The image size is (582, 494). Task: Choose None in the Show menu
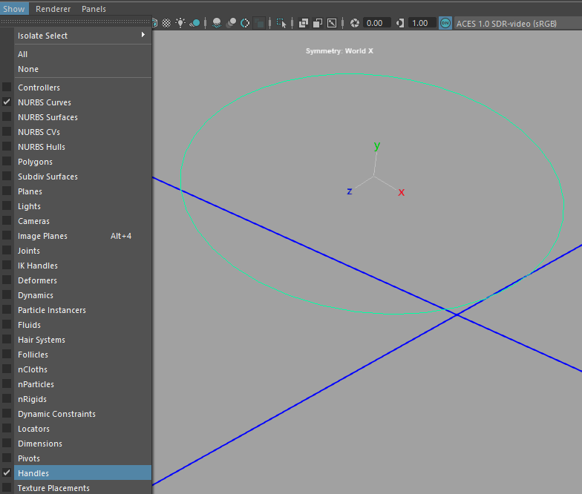click(28, 69)
